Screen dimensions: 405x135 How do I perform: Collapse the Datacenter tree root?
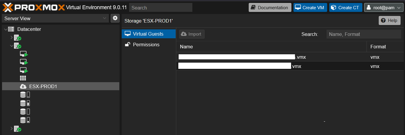pos(5,29)
